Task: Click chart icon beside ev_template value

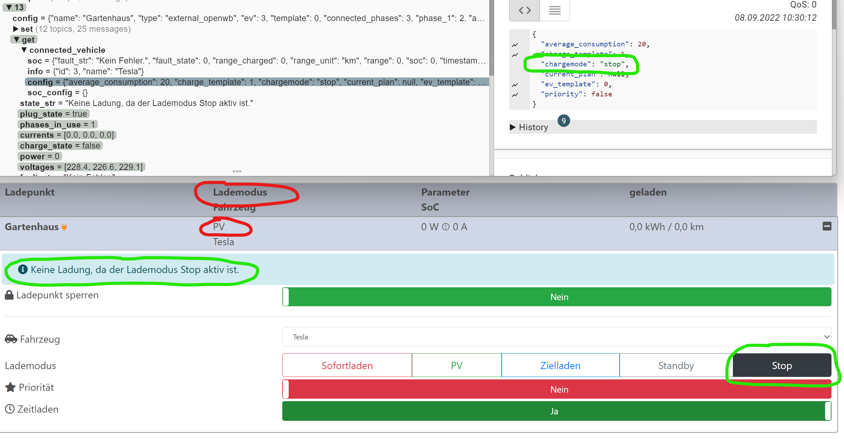Action: 515,85
